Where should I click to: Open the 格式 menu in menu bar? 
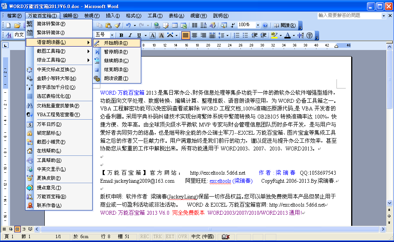tap(134, 16)
